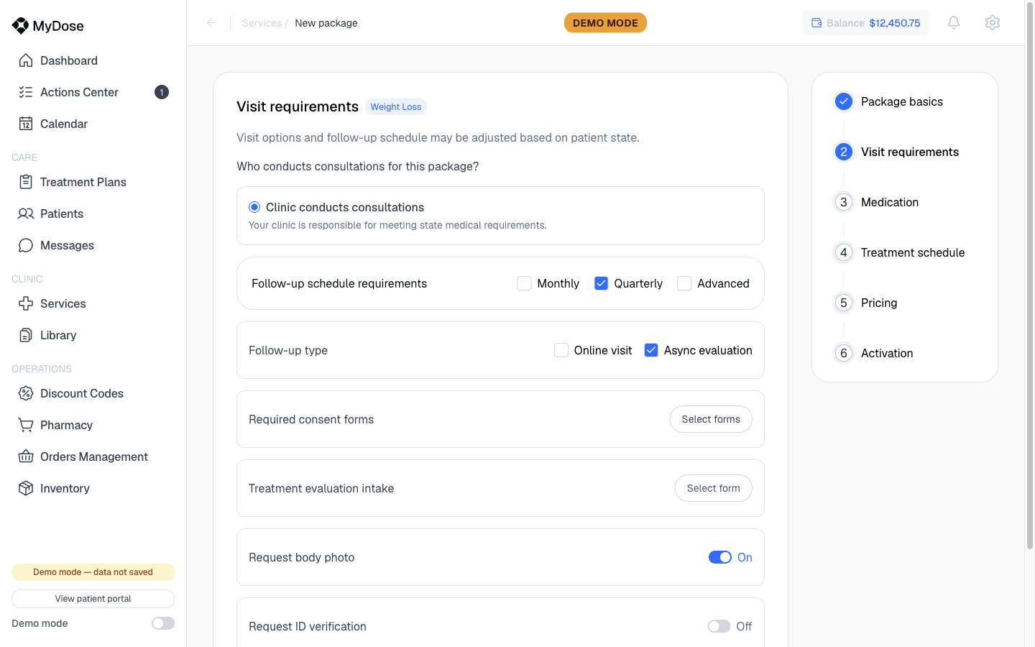
Task: Click the Weight Loss tag
Action: 396,107
